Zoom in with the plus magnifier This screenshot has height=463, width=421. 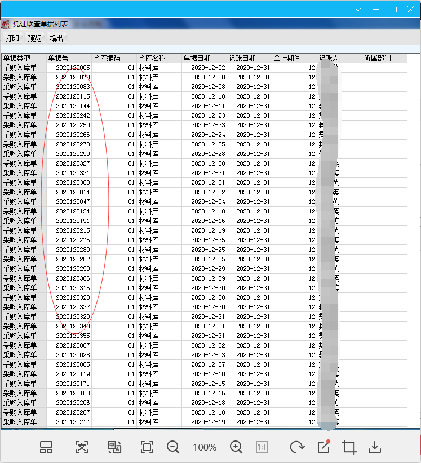236,447
